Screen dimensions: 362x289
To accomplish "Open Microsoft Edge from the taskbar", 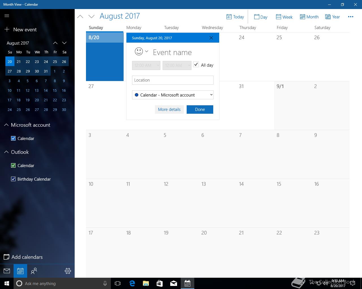I will coord(132,283).
